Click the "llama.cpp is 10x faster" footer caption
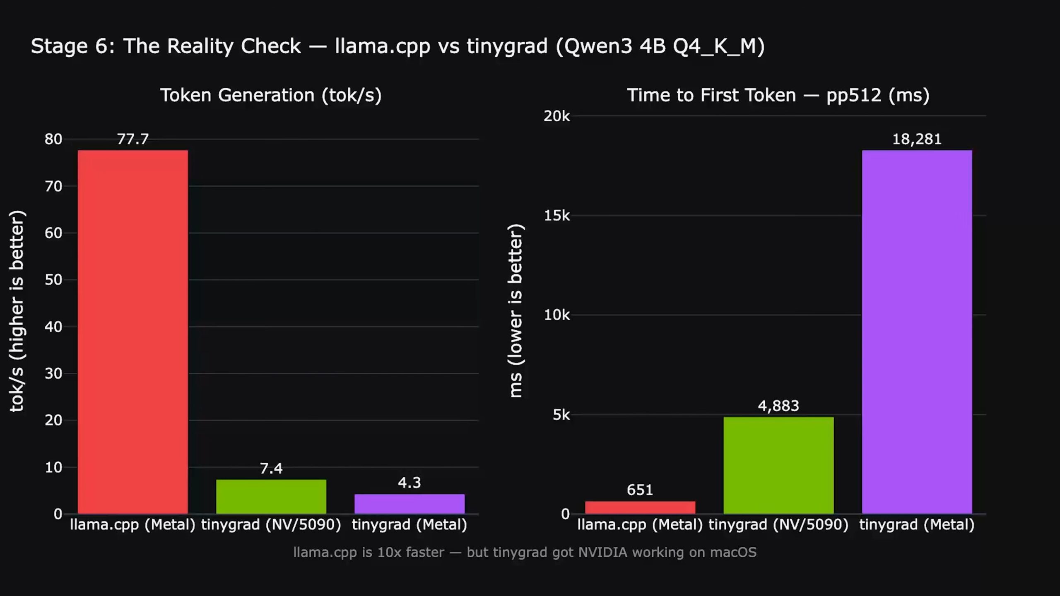This screenshot has height=596, width=1060. 525,552
